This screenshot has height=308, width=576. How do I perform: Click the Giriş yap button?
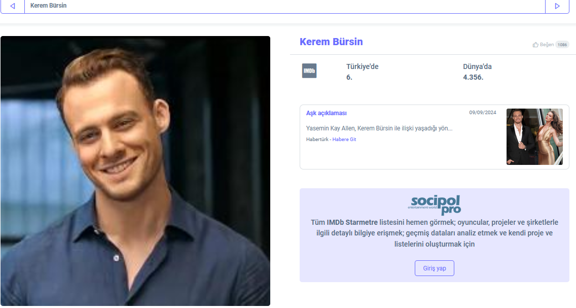point(435,268)
